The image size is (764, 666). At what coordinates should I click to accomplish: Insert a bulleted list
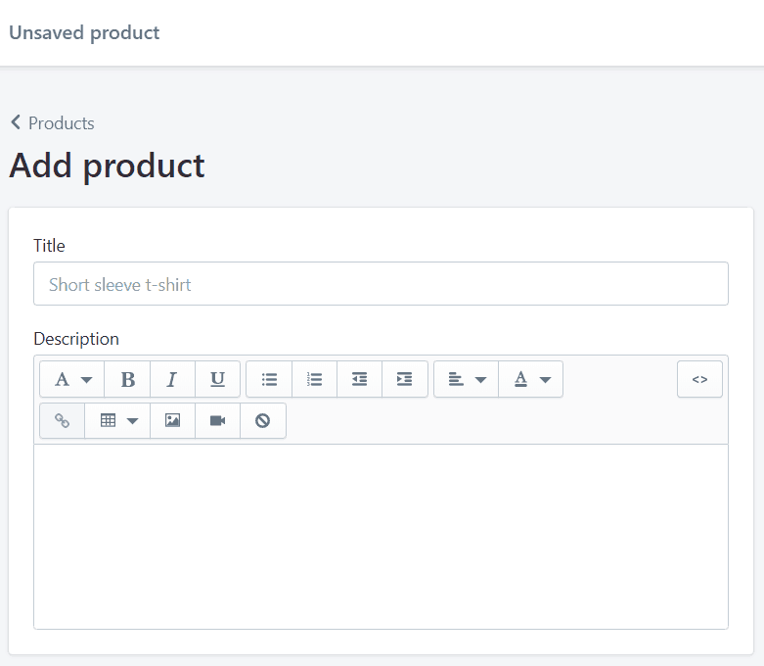pyautogui.click(x=269, y=380)
